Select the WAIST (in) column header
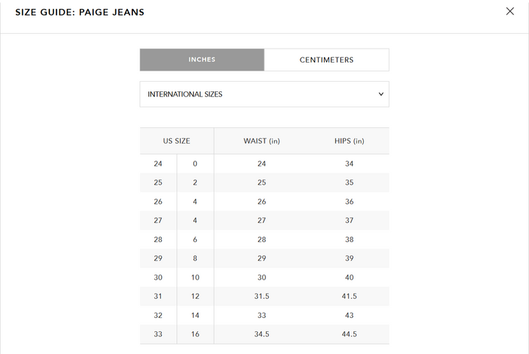 click(262, 141)
